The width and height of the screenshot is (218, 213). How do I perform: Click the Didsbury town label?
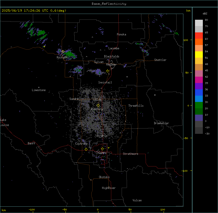coord(97,109)
